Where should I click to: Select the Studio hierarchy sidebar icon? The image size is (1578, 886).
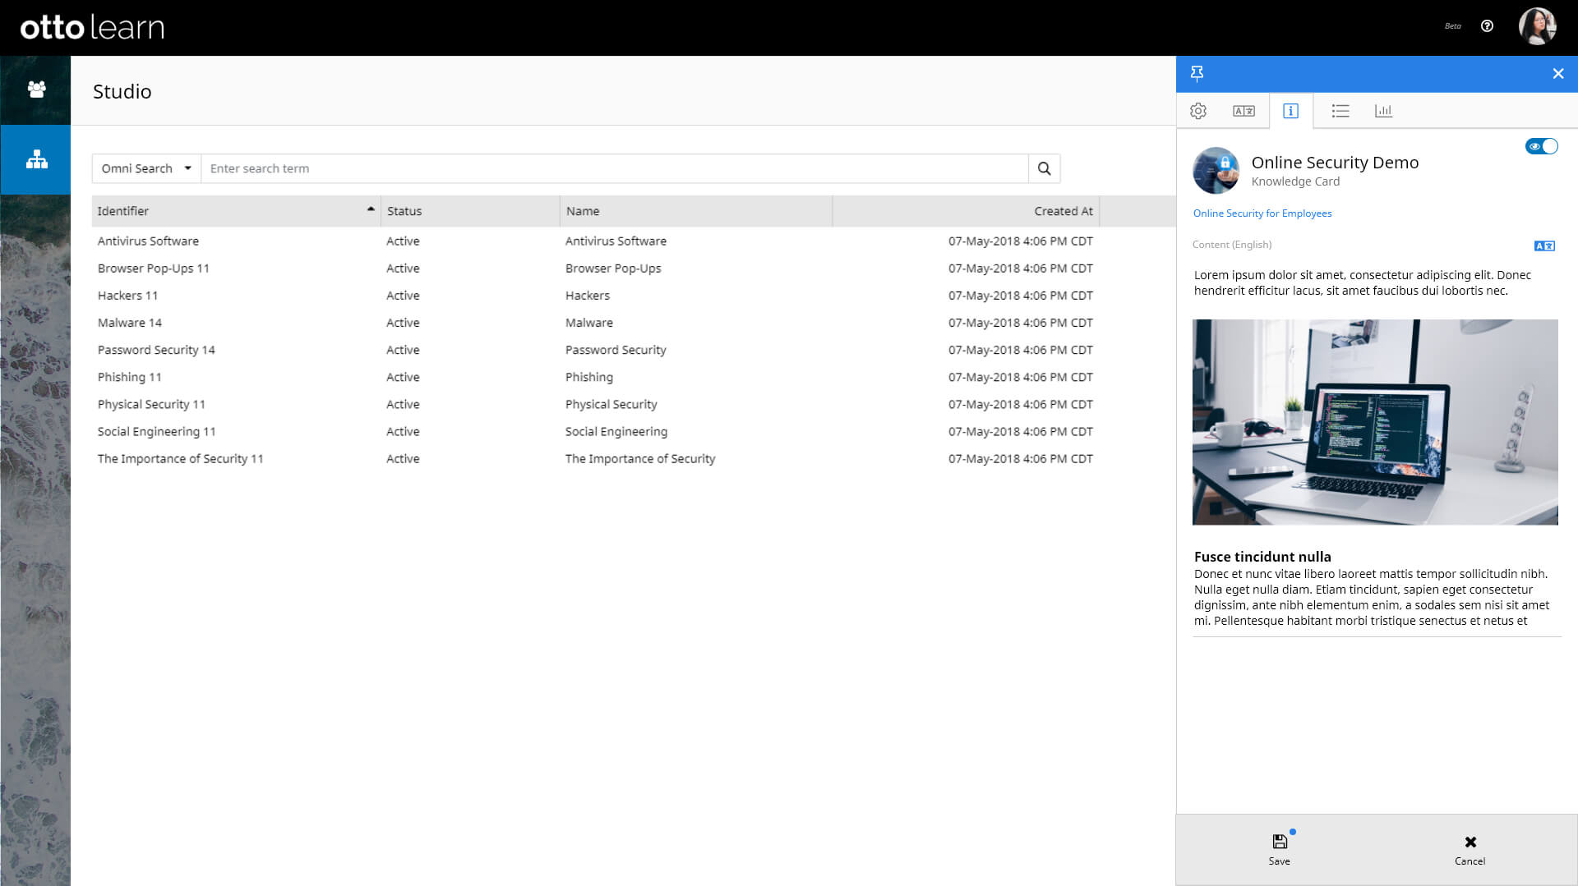pos(36,159)
